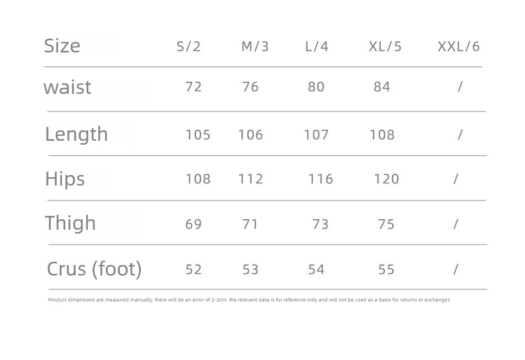The width and height of the screenshot is (525, 360).
Task: Click waist value 72 for size S
Action: [193, 87]
